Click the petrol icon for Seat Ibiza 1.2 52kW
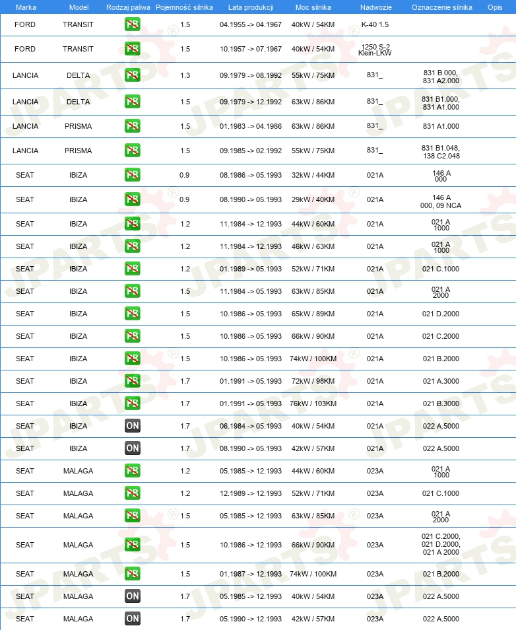The width and height of the screenshot is (516, 630). pyautogui.click(x=132, y=269)
